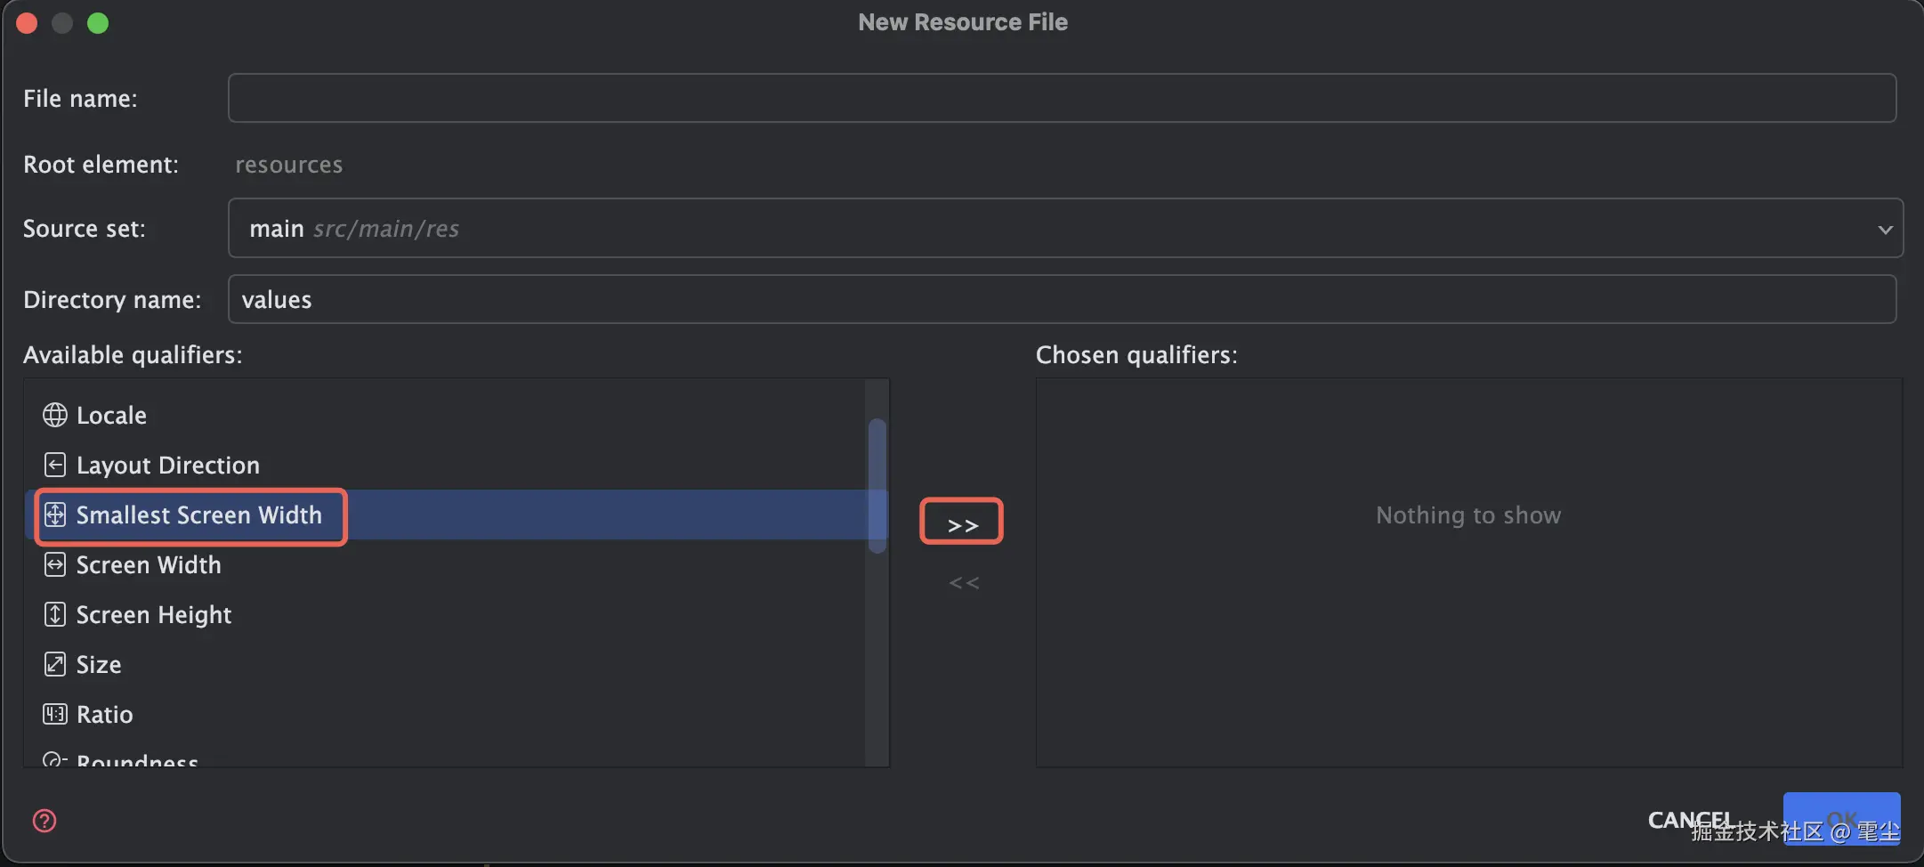Open the help question mark icon
Viewport: 1924px width, 867px height.
pyautogui.click(x=44, y=821)
